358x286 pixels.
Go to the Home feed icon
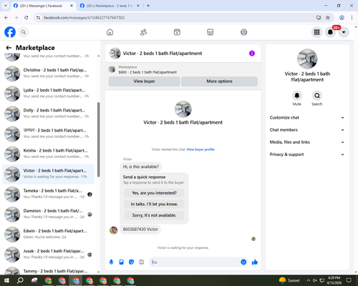[110, 32]
